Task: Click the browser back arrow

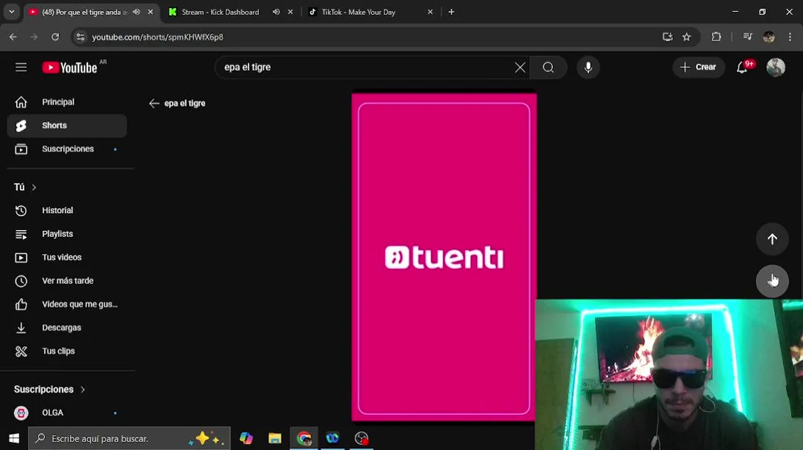Action: tap(13, 37)
